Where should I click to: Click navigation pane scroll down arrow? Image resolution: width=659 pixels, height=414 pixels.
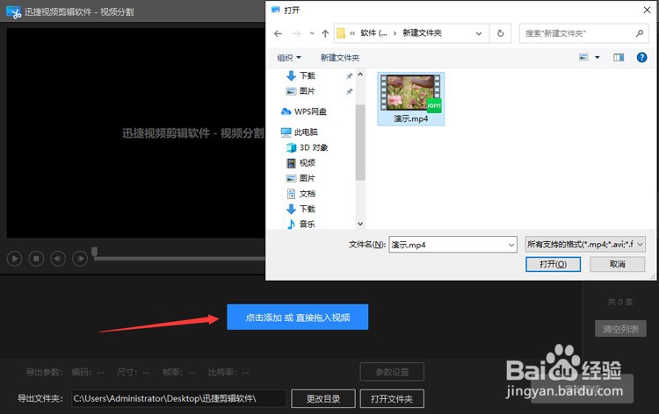tap(360, 224)
